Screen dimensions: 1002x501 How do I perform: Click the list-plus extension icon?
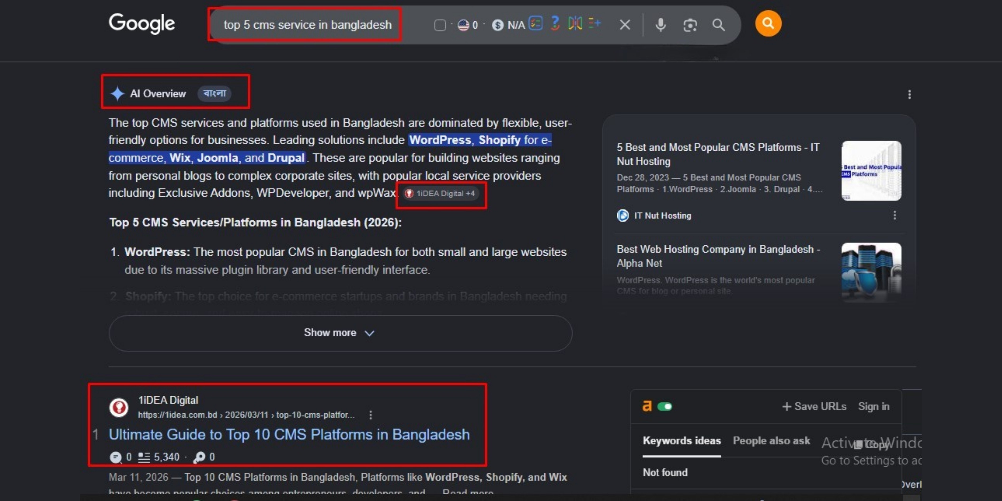tap(595, 23)
